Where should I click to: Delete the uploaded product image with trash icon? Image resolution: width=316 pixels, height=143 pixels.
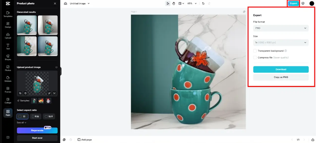(25, 93)
